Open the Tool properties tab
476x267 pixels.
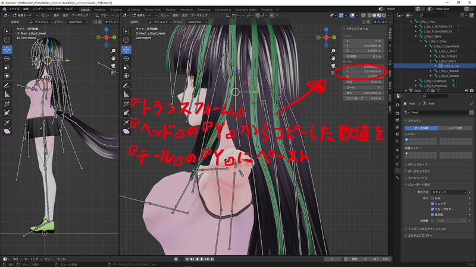point(397,104)
